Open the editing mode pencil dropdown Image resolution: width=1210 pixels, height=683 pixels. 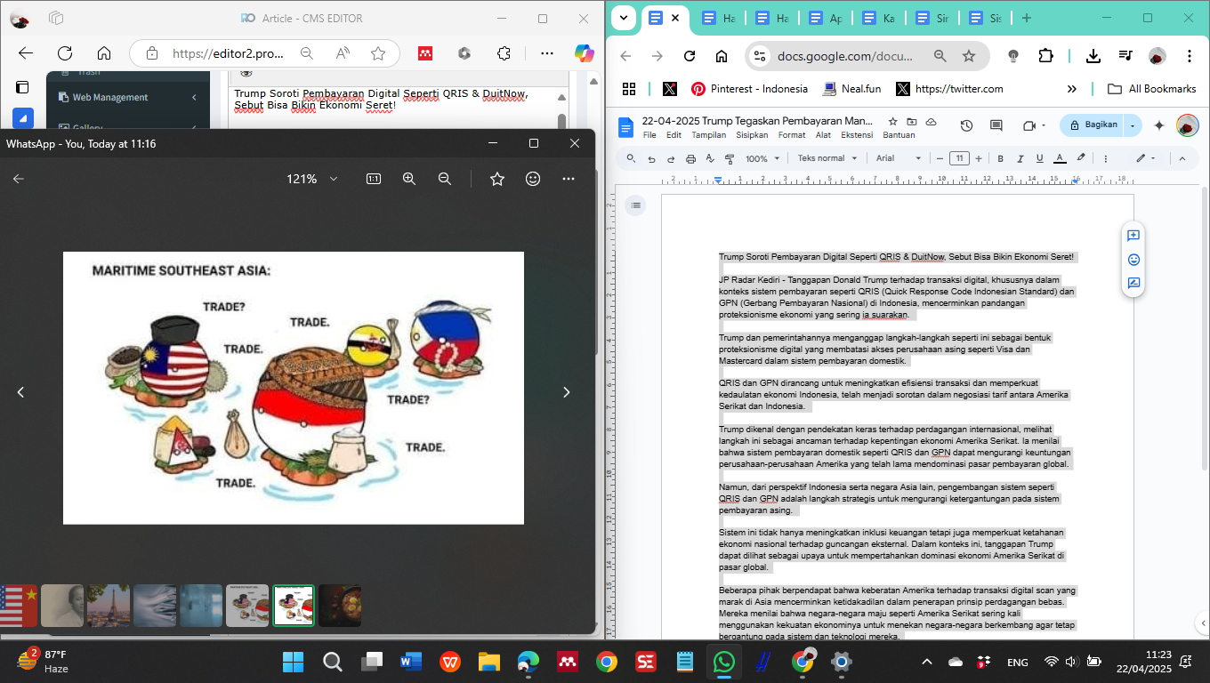(1145, 158)
